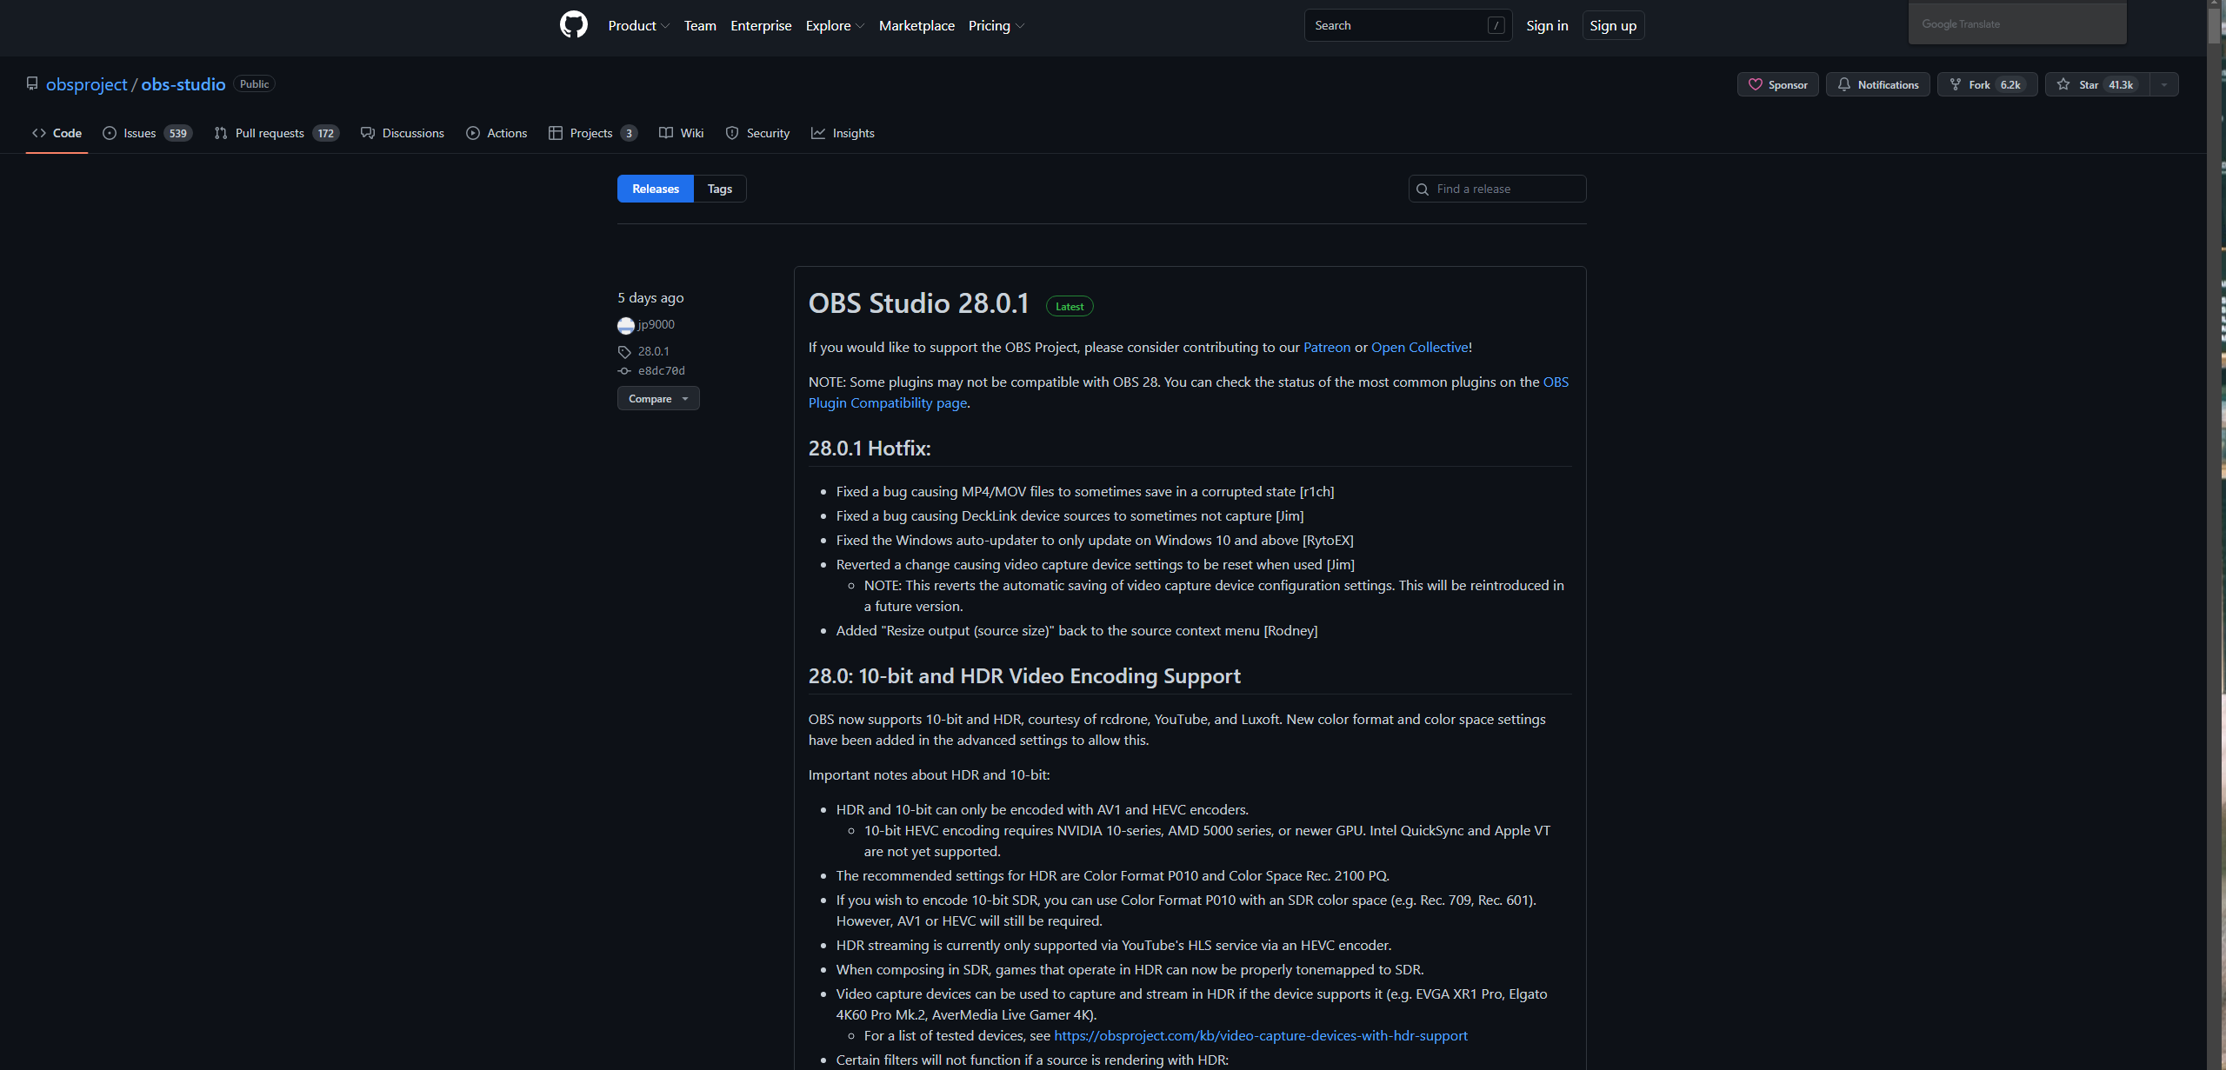This screenshot has width=2226, height=1070.
Task: Open the Patreon link
Action: coord(1326,347)
